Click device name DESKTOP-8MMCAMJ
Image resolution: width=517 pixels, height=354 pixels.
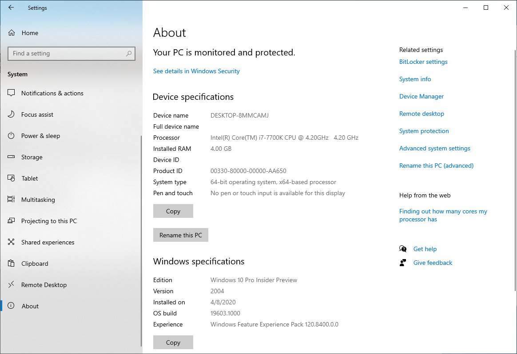tap(239, 116)
